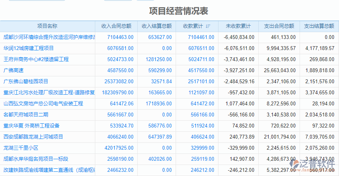The image size is (339, 176).
Task: Click received total 511924.00
Action: click(x=202, y=126)
